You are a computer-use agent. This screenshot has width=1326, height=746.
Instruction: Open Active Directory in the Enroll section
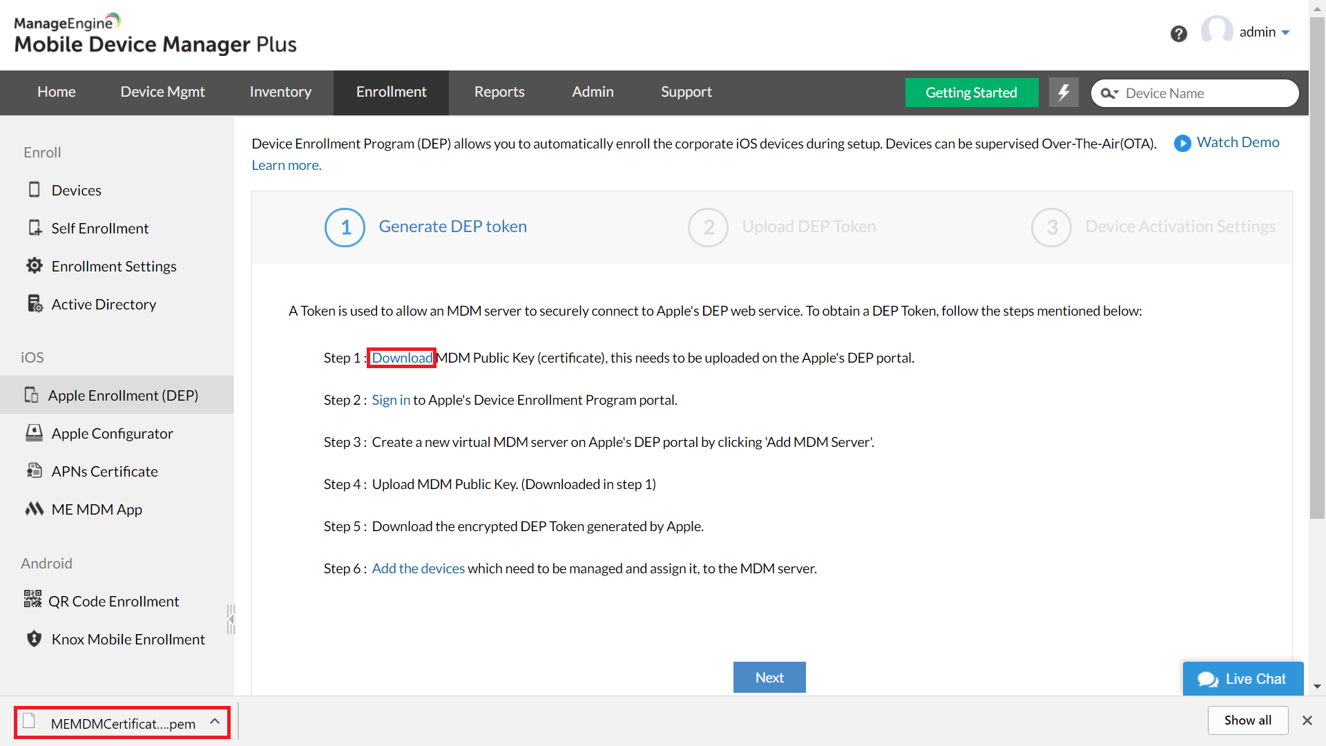point(103,304)
